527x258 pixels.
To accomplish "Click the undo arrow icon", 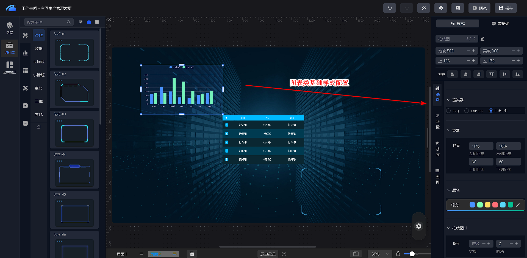I will tap(389, 8).
